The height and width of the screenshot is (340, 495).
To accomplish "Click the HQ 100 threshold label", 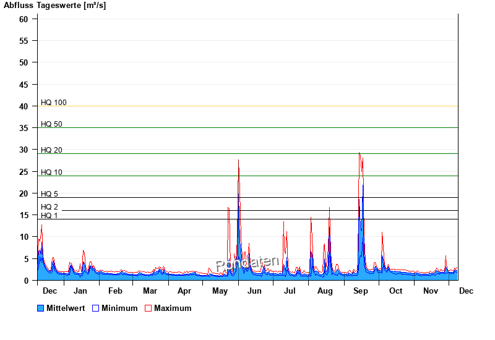I will 54,103.
